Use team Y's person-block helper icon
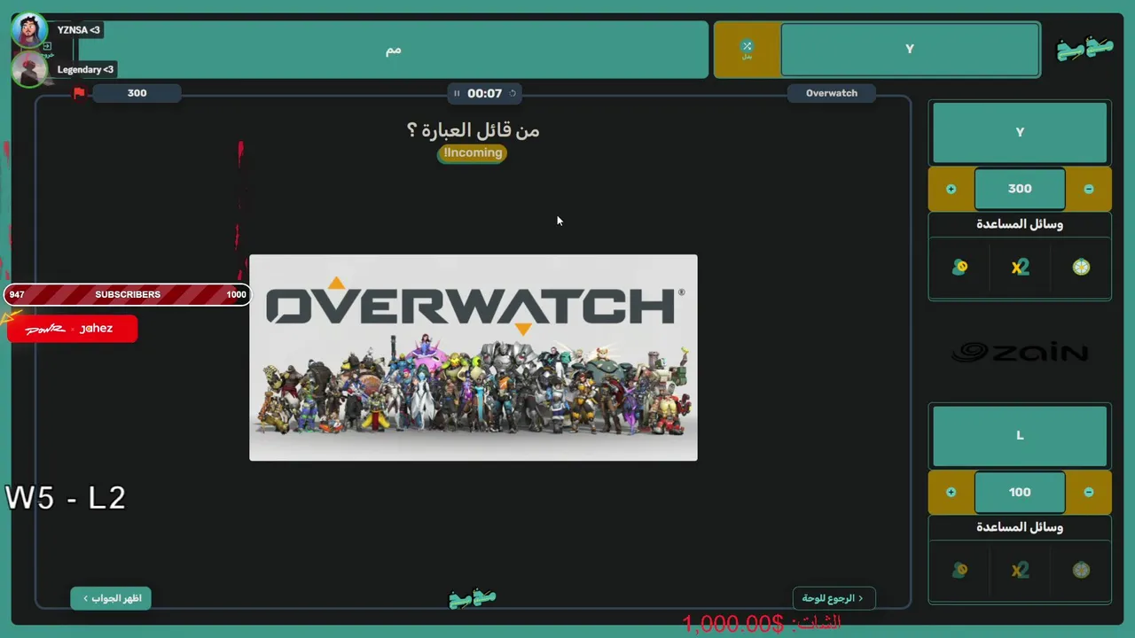 click(959, 267)
